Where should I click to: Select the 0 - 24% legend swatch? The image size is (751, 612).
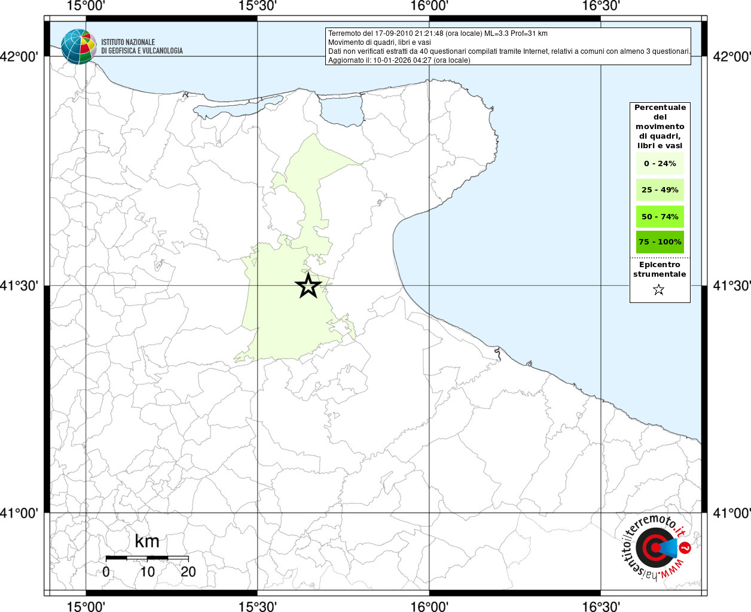coord(660,163)
